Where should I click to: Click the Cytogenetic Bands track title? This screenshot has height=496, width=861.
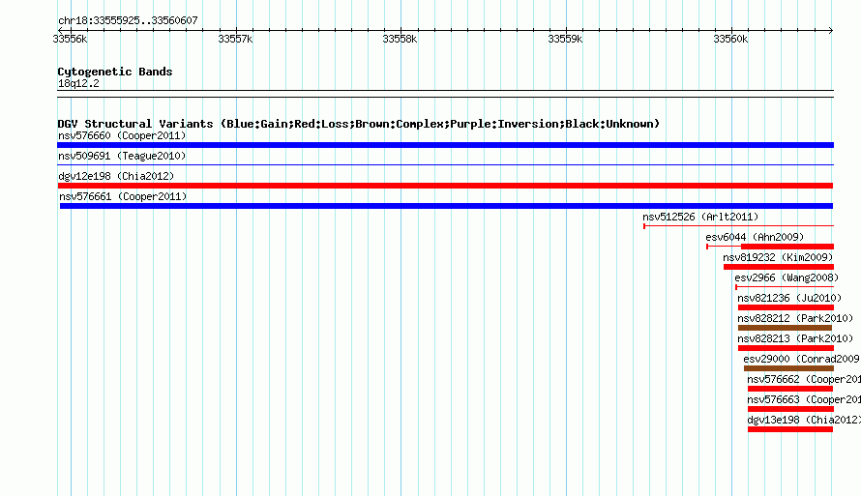click(x=115, y=72)
